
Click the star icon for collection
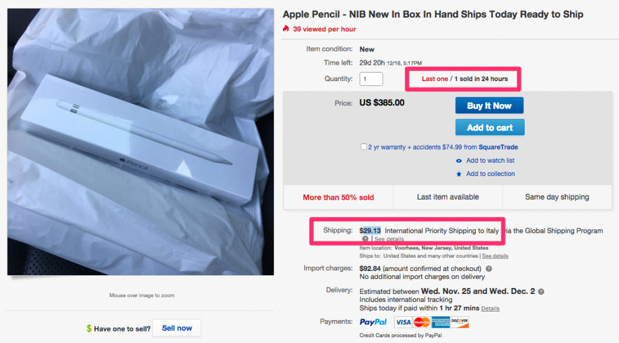point(459,174)
